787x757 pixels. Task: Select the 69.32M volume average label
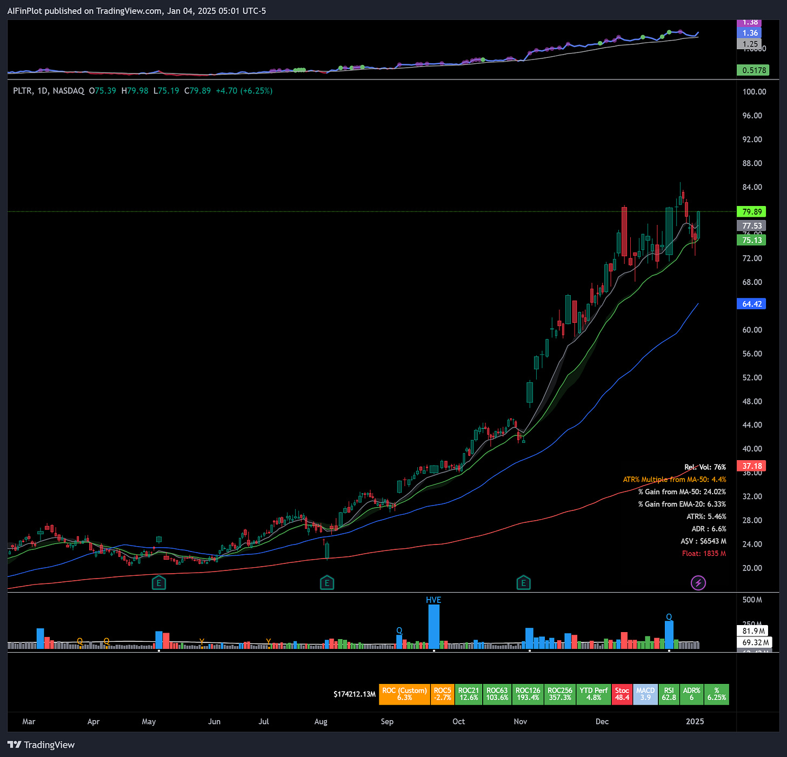pyautogui.click(x=755, y=642)
